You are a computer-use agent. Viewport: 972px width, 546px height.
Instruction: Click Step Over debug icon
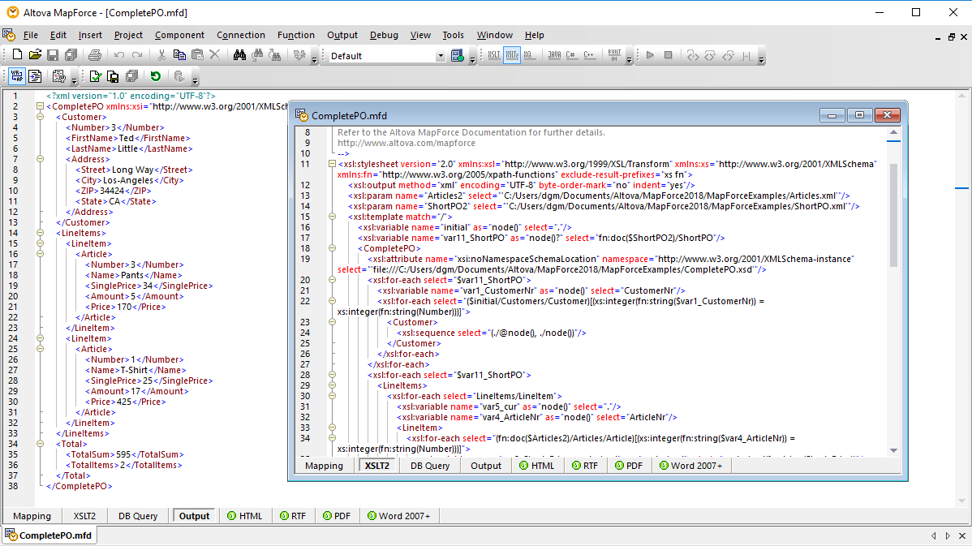coord(711,55)
